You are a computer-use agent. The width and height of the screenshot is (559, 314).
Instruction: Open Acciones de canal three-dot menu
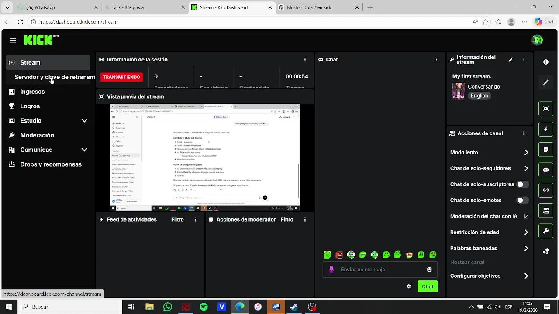tap(524, 133)
